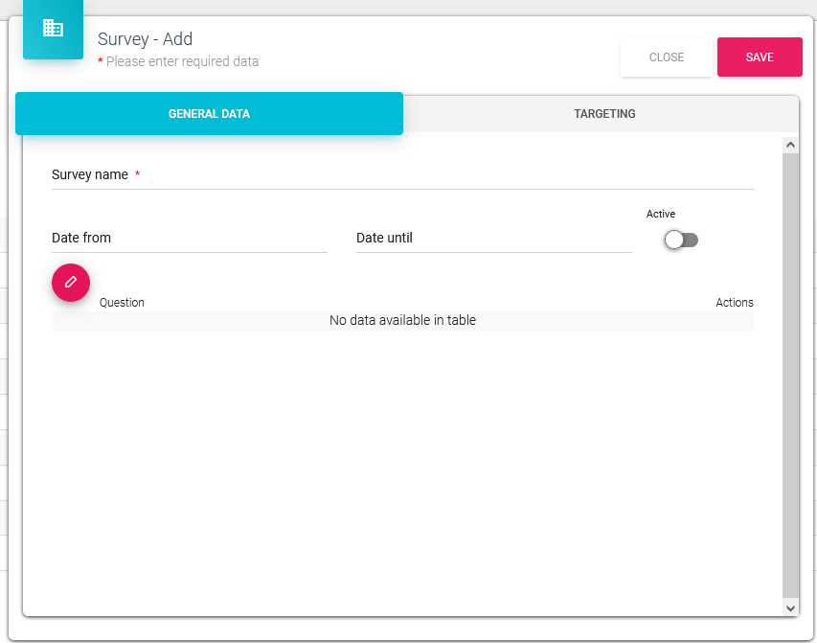Screen dimensions: 817x643
Task: Open the Date from field
Action: coord(189,239)
